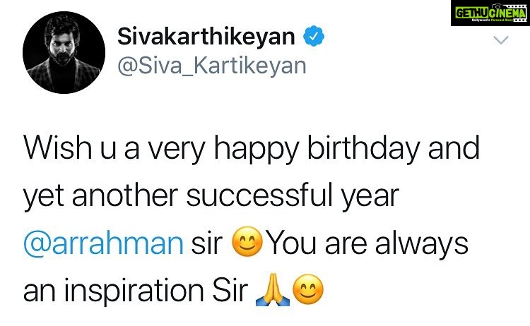Click the 'You are always' text
This screenshot has width=530, height=326.
pos(367,243)
